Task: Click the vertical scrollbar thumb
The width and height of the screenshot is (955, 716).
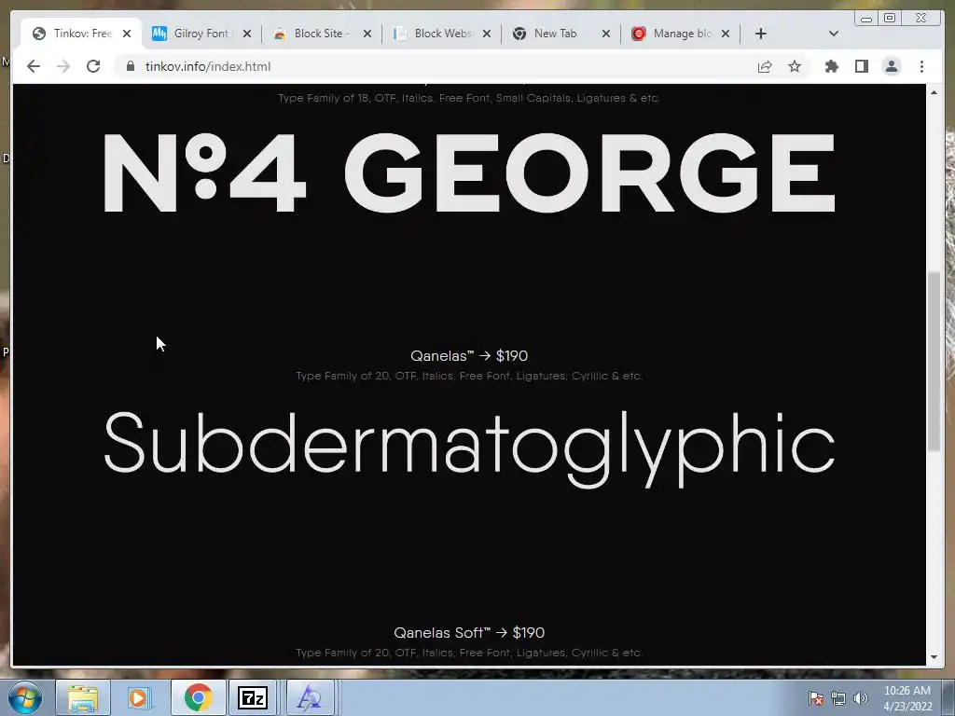Action: point(934,362)
